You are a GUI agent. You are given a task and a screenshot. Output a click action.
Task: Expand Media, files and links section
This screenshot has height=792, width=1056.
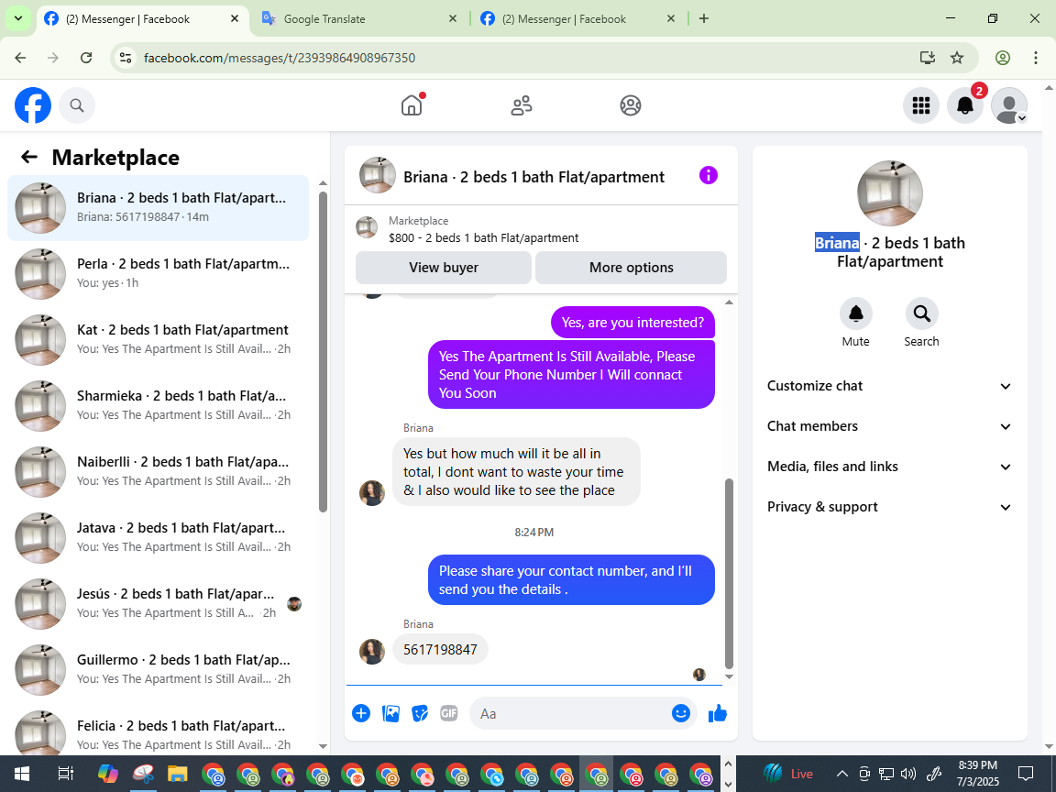click(890, 467)
